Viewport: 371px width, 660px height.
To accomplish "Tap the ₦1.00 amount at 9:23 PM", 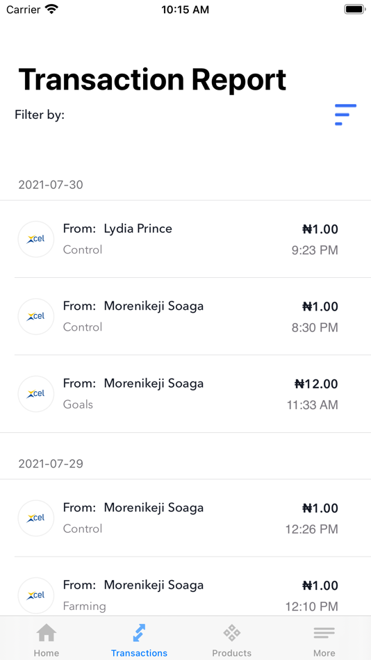I will 320,229.
